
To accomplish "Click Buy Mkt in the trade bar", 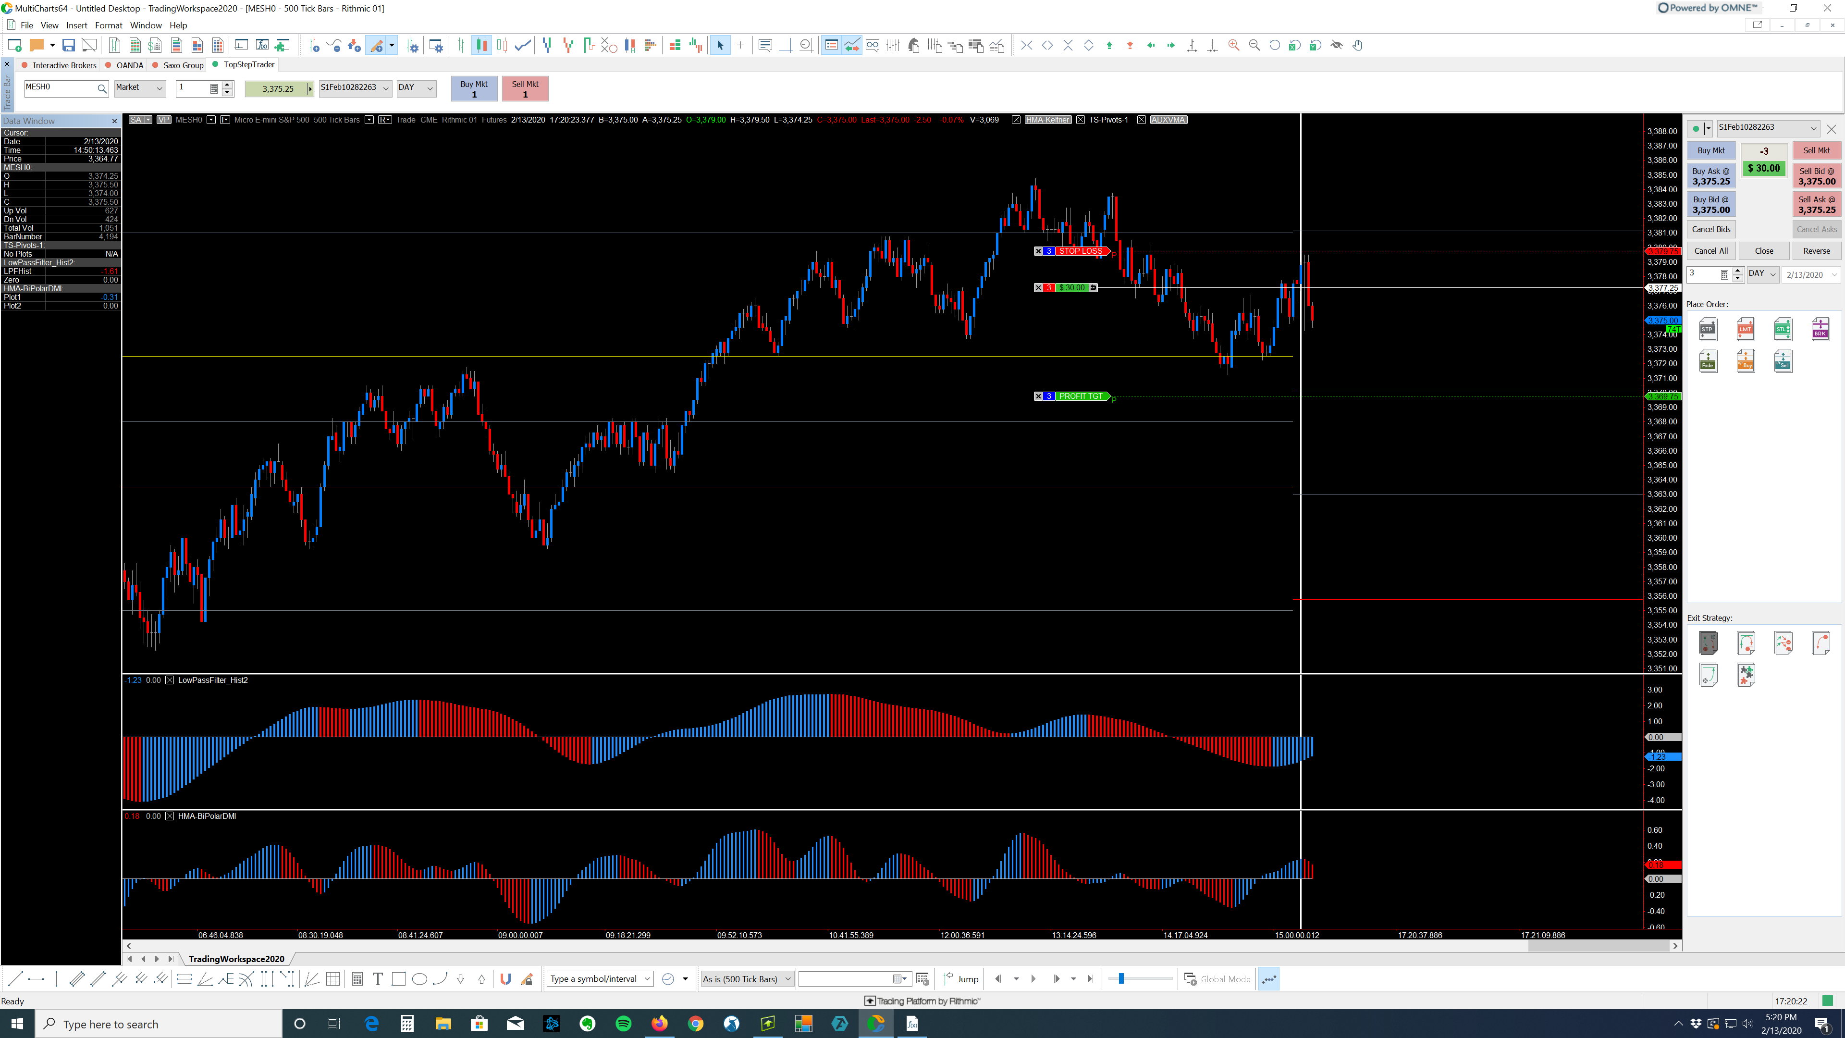I will pos(473,89).
